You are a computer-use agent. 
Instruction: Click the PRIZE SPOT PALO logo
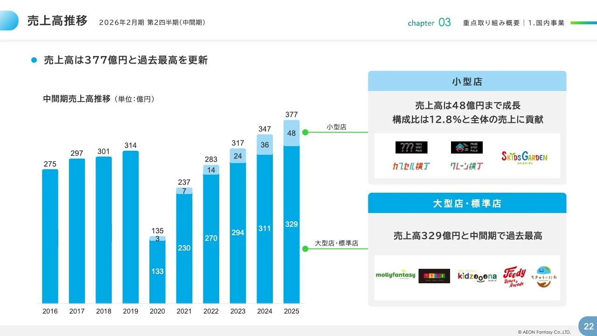click(466, 147)
